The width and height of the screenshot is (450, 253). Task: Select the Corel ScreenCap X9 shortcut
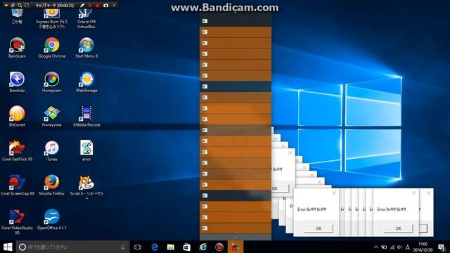[17, 186]
